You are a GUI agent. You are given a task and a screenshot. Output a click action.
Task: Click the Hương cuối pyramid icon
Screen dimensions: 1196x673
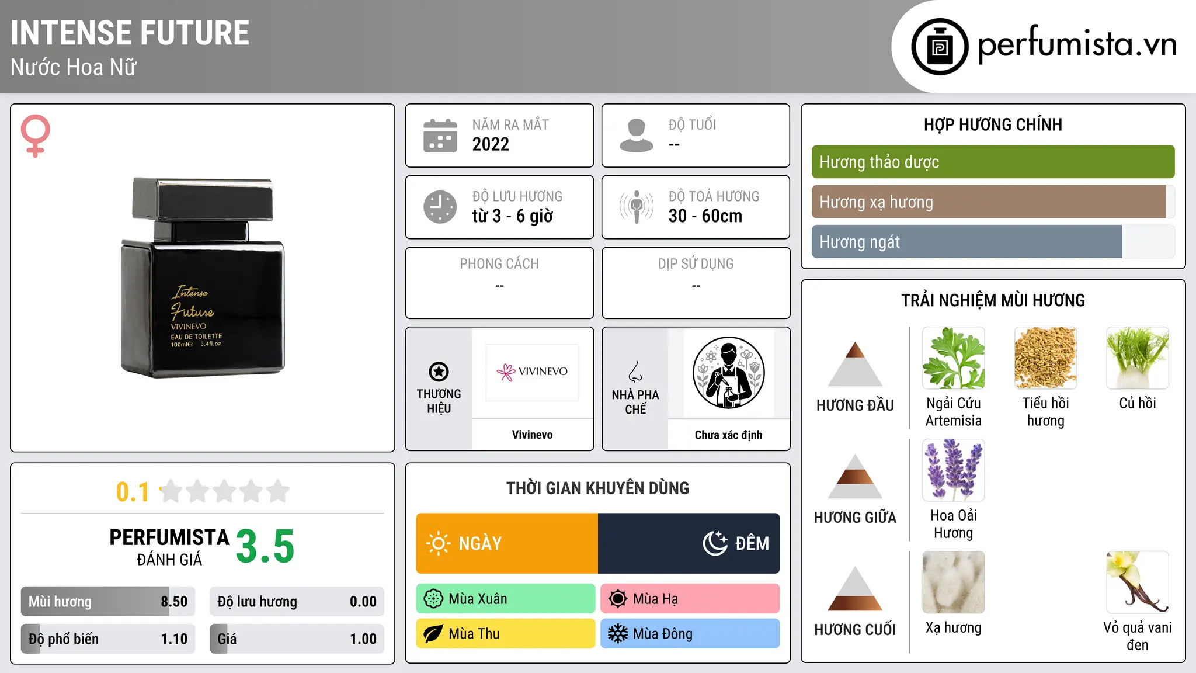point(855,588)
